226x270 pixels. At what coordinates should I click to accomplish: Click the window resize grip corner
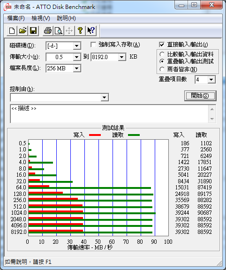tap(219, 263)
